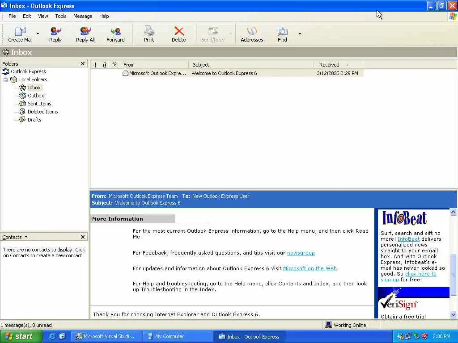Open the View menu
Screen dimensions: 458x343
click(x=43, y=16)
